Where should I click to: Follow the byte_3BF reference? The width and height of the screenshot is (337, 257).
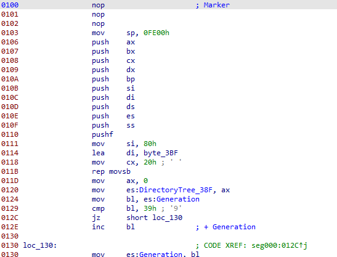[161, 153]
